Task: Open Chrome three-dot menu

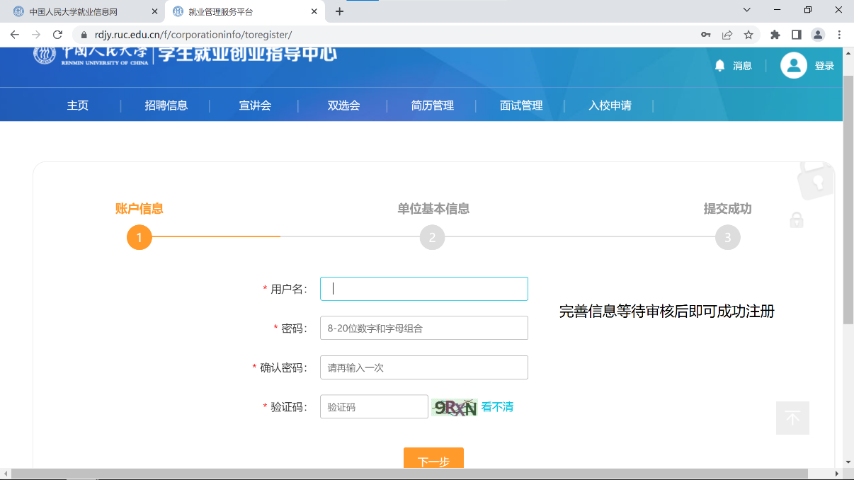Action: point(839,35)
